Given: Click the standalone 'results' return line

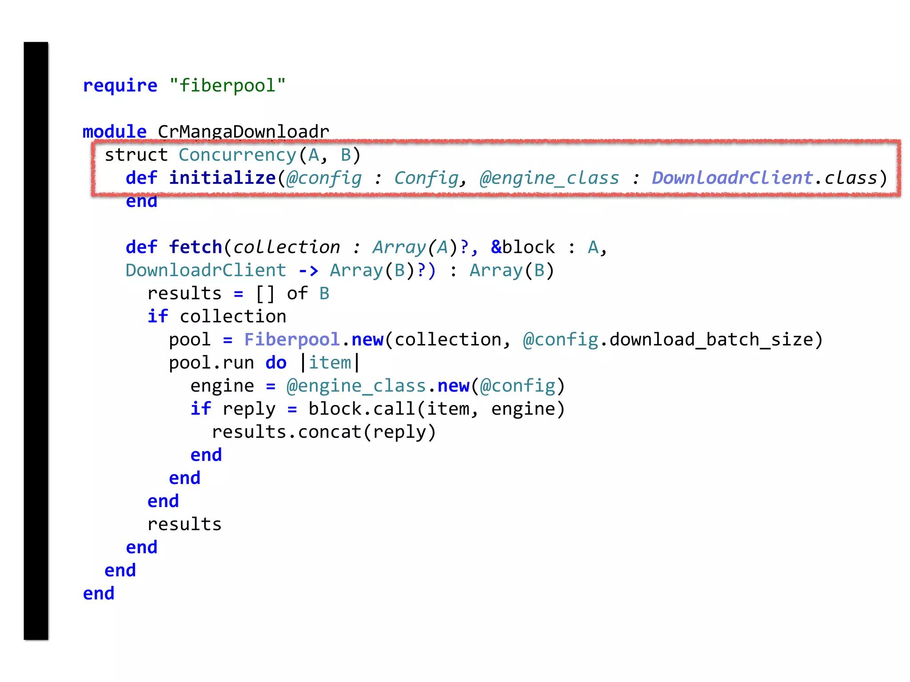Looking at the screenshot, I should (184, 524).
